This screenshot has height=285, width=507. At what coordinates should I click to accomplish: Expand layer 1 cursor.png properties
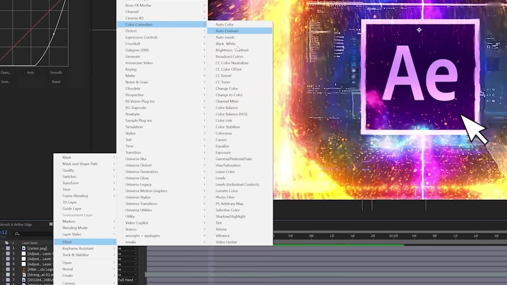(x=3, y=248)
